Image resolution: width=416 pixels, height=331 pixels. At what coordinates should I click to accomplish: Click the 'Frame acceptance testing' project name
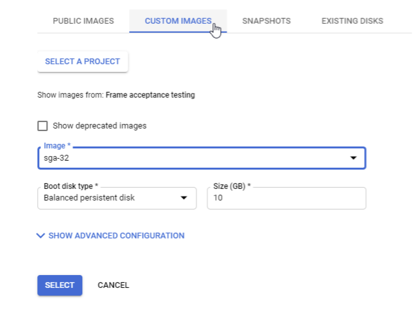[x=150, y=95]
